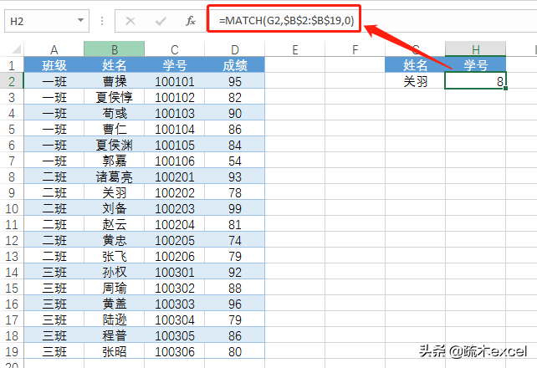
Task: Click the Cancel (X) formula bar icon
Action: tap(130, 21)
